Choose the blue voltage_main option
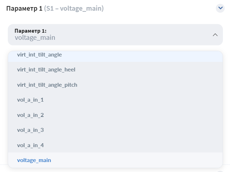Viewport: 230px width, 172px height. click(x=115, y=160)
